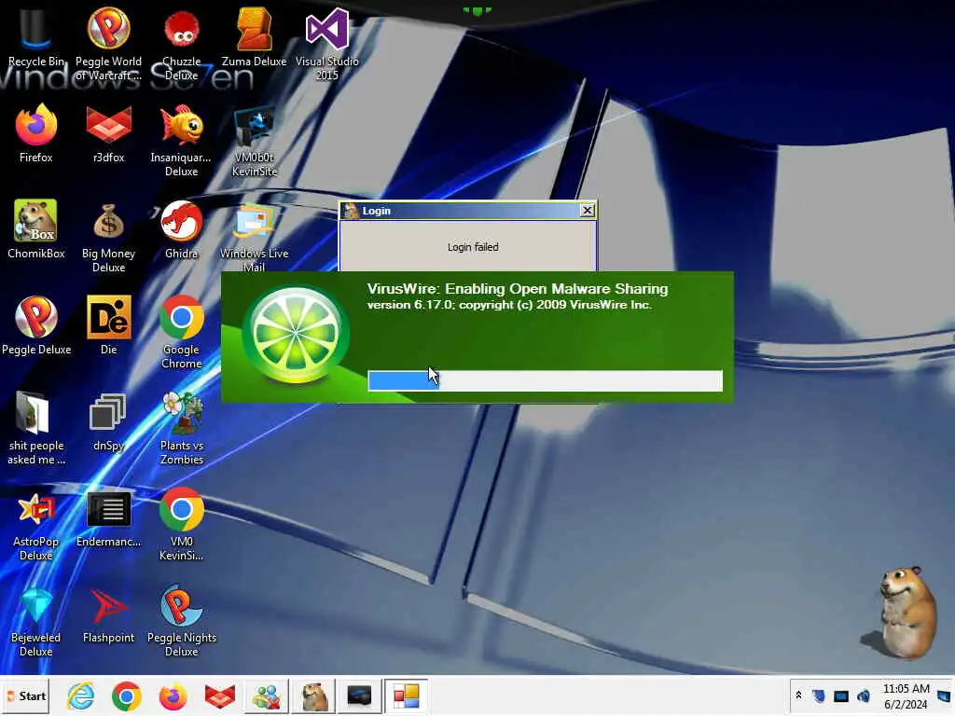Image resolution: width=955 pixels, height=716 pixels.
Task: Open the clock showing 11:05 AM
Action: [906, 695]
